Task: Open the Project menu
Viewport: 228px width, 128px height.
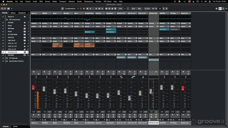Action: click(28, 1)
